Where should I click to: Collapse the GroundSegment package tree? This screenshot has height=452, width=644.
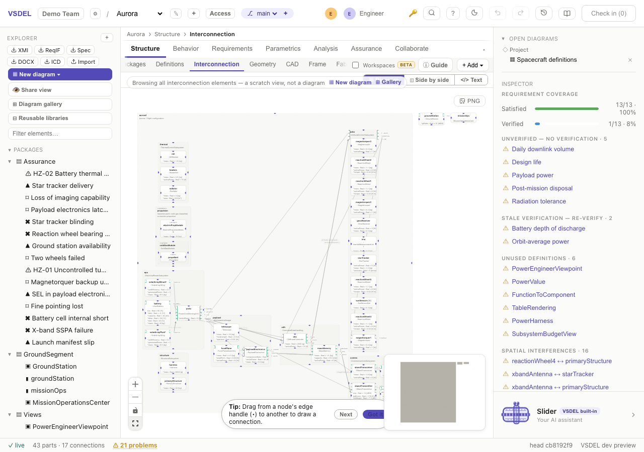click(10, 355)
